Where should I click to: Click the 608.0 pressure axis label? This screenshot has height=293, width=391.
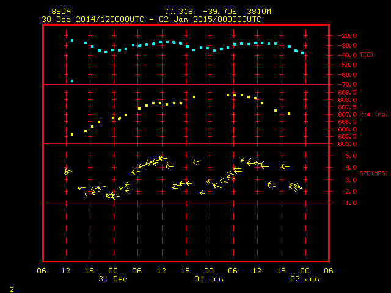point(348,100)
